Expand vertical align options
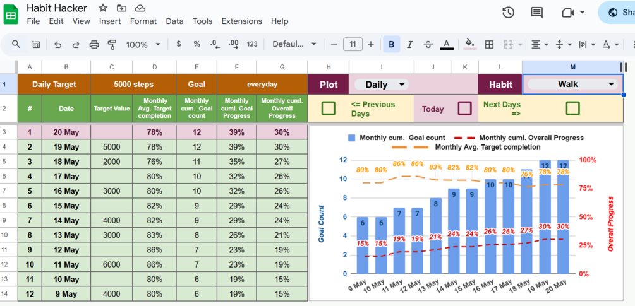 pyautogui.click(x=570, y=44)
